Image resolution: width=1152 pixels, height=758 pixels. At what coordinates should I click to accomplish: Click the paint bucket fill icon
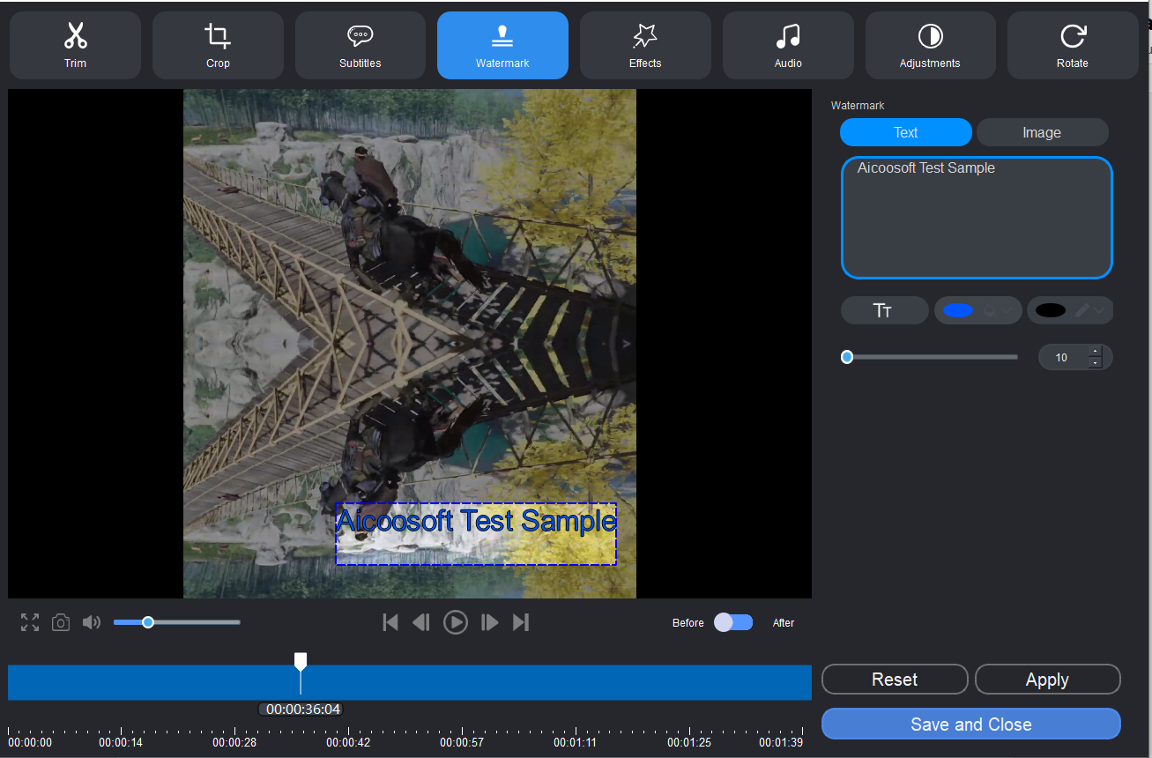(989, 310)
